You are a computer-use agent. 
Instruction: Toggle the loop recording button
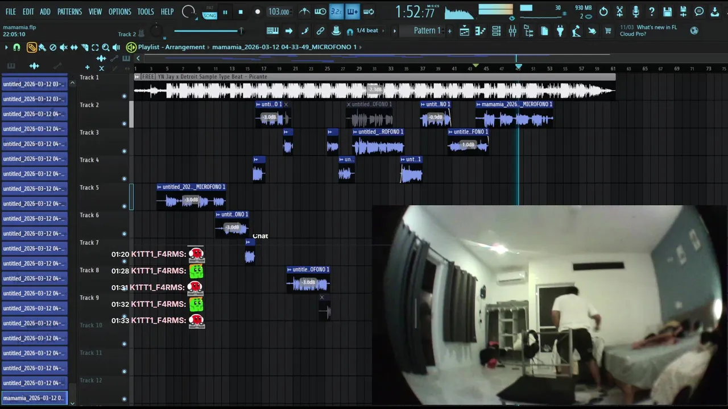pos(369,12)
